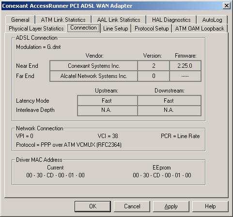Click the Near End version value 2
The height and width of the screenshot is (217, 233).
coord(154,66)
